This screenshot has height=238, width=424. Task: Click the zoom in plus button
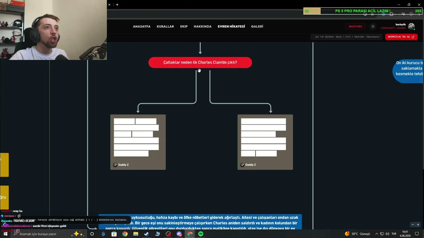[418, 225]
